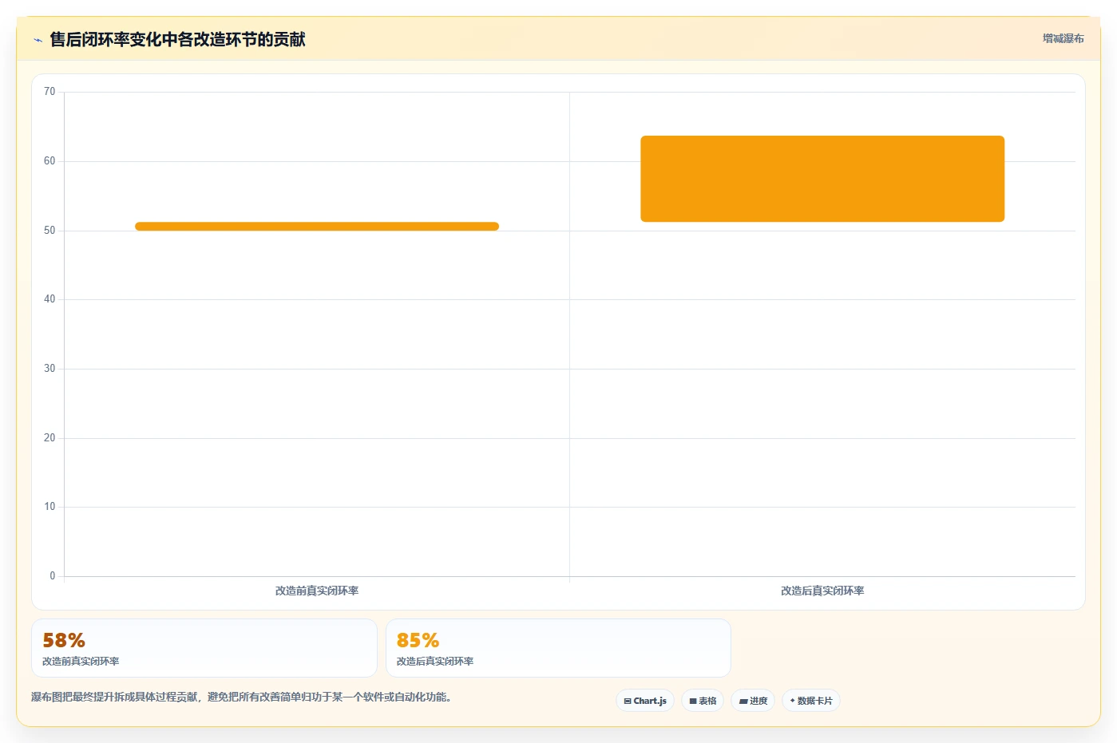Click y-axis tick label 40
1117x743 pixels.
pyautogui.click(x=50, y=299)
